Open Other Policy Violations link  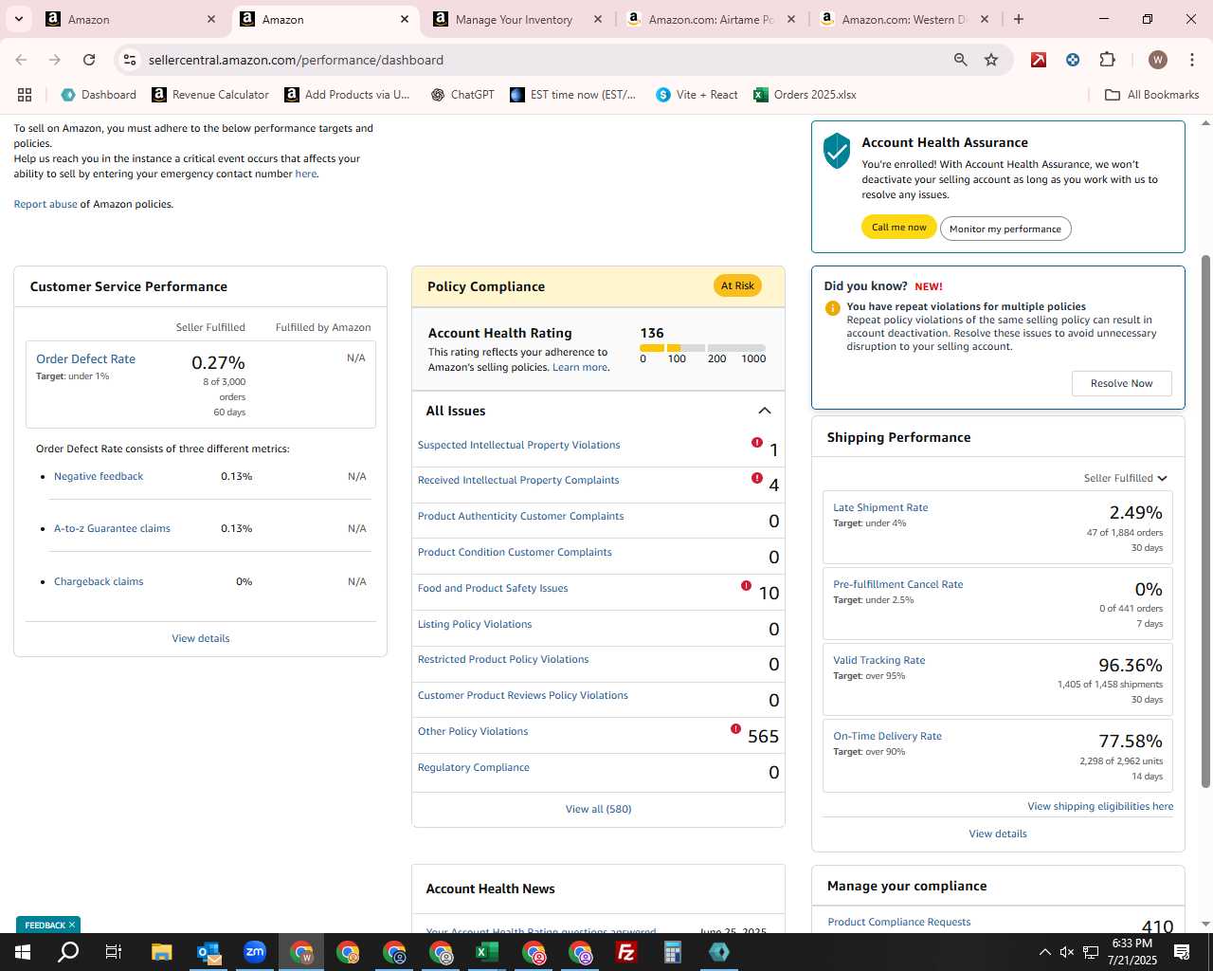point(473,731)
